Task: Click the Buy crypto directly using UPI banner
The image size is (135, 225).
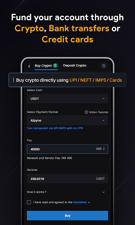Action: click(x=67, y=80)
